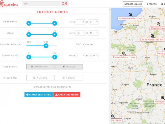Open the 1000 mètres radius dropdown
The width and height of the screenshot is (165, 124).
(80, 44)
